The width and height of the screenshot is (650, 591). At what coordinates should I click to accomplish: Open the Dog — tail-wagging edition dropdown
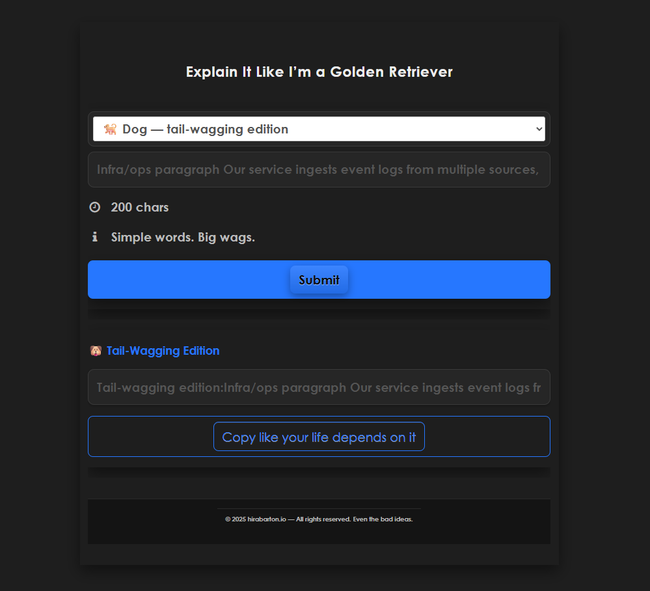click(319, 129)
